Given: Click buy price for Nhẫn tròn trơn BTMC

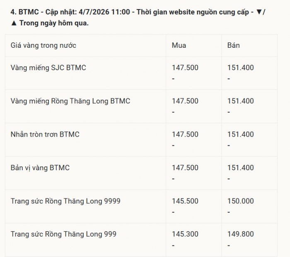Looking at the screenshot, I should (x=185, y=135).
